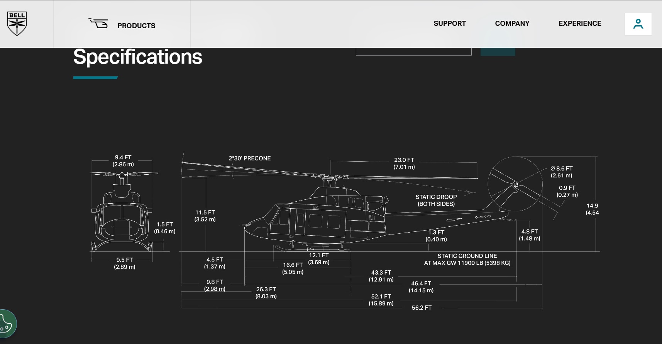Open the user account profile icon
This screenshot has height=344, width=662.
638,24
